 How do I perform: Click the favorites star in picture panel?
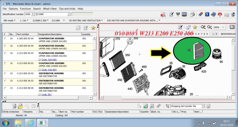(x=195, y=27)
